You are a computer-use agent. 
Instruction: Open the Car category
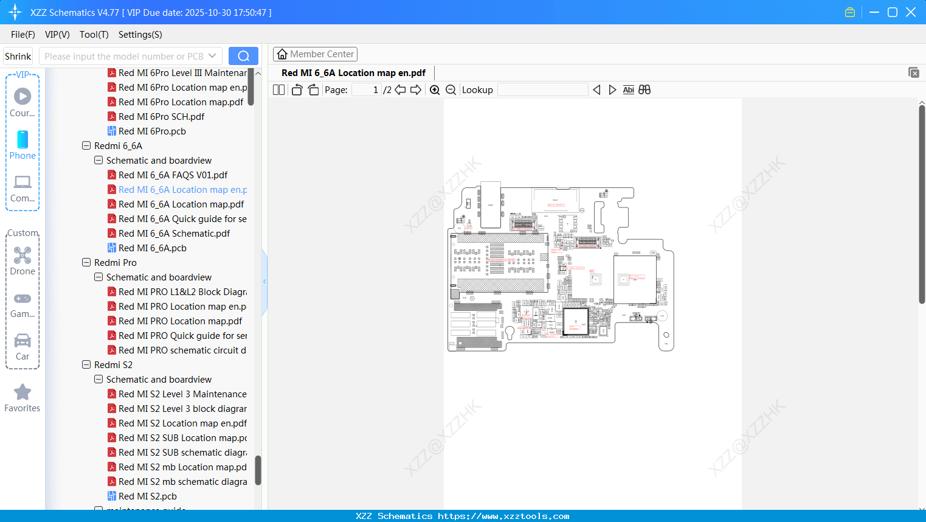coord(22,347)
